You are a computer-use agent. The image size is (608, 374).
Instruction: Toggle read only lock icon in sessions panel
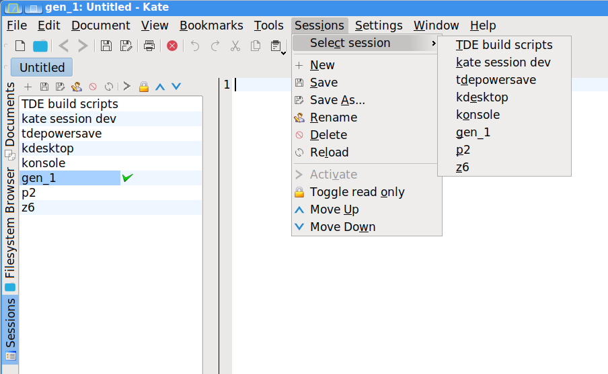[x=144, y=87]
